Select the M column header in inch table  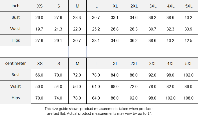coord(77,6)
